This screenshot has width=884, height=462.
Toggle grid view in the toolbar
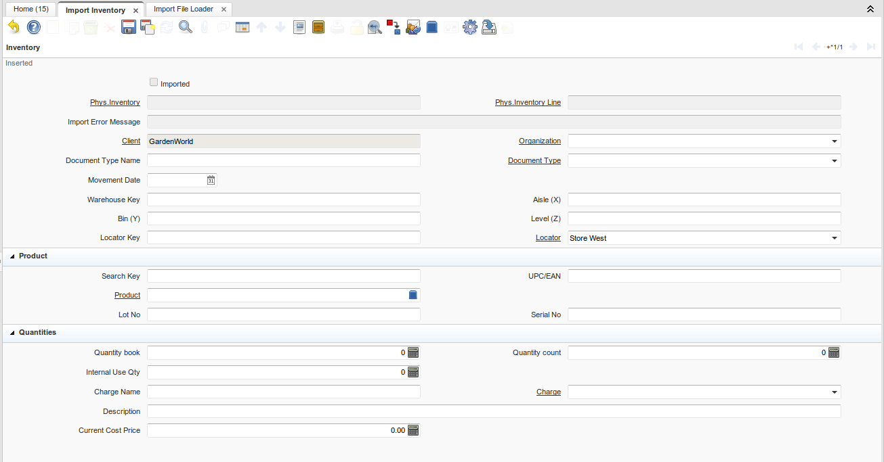click(x=243, y=27)
